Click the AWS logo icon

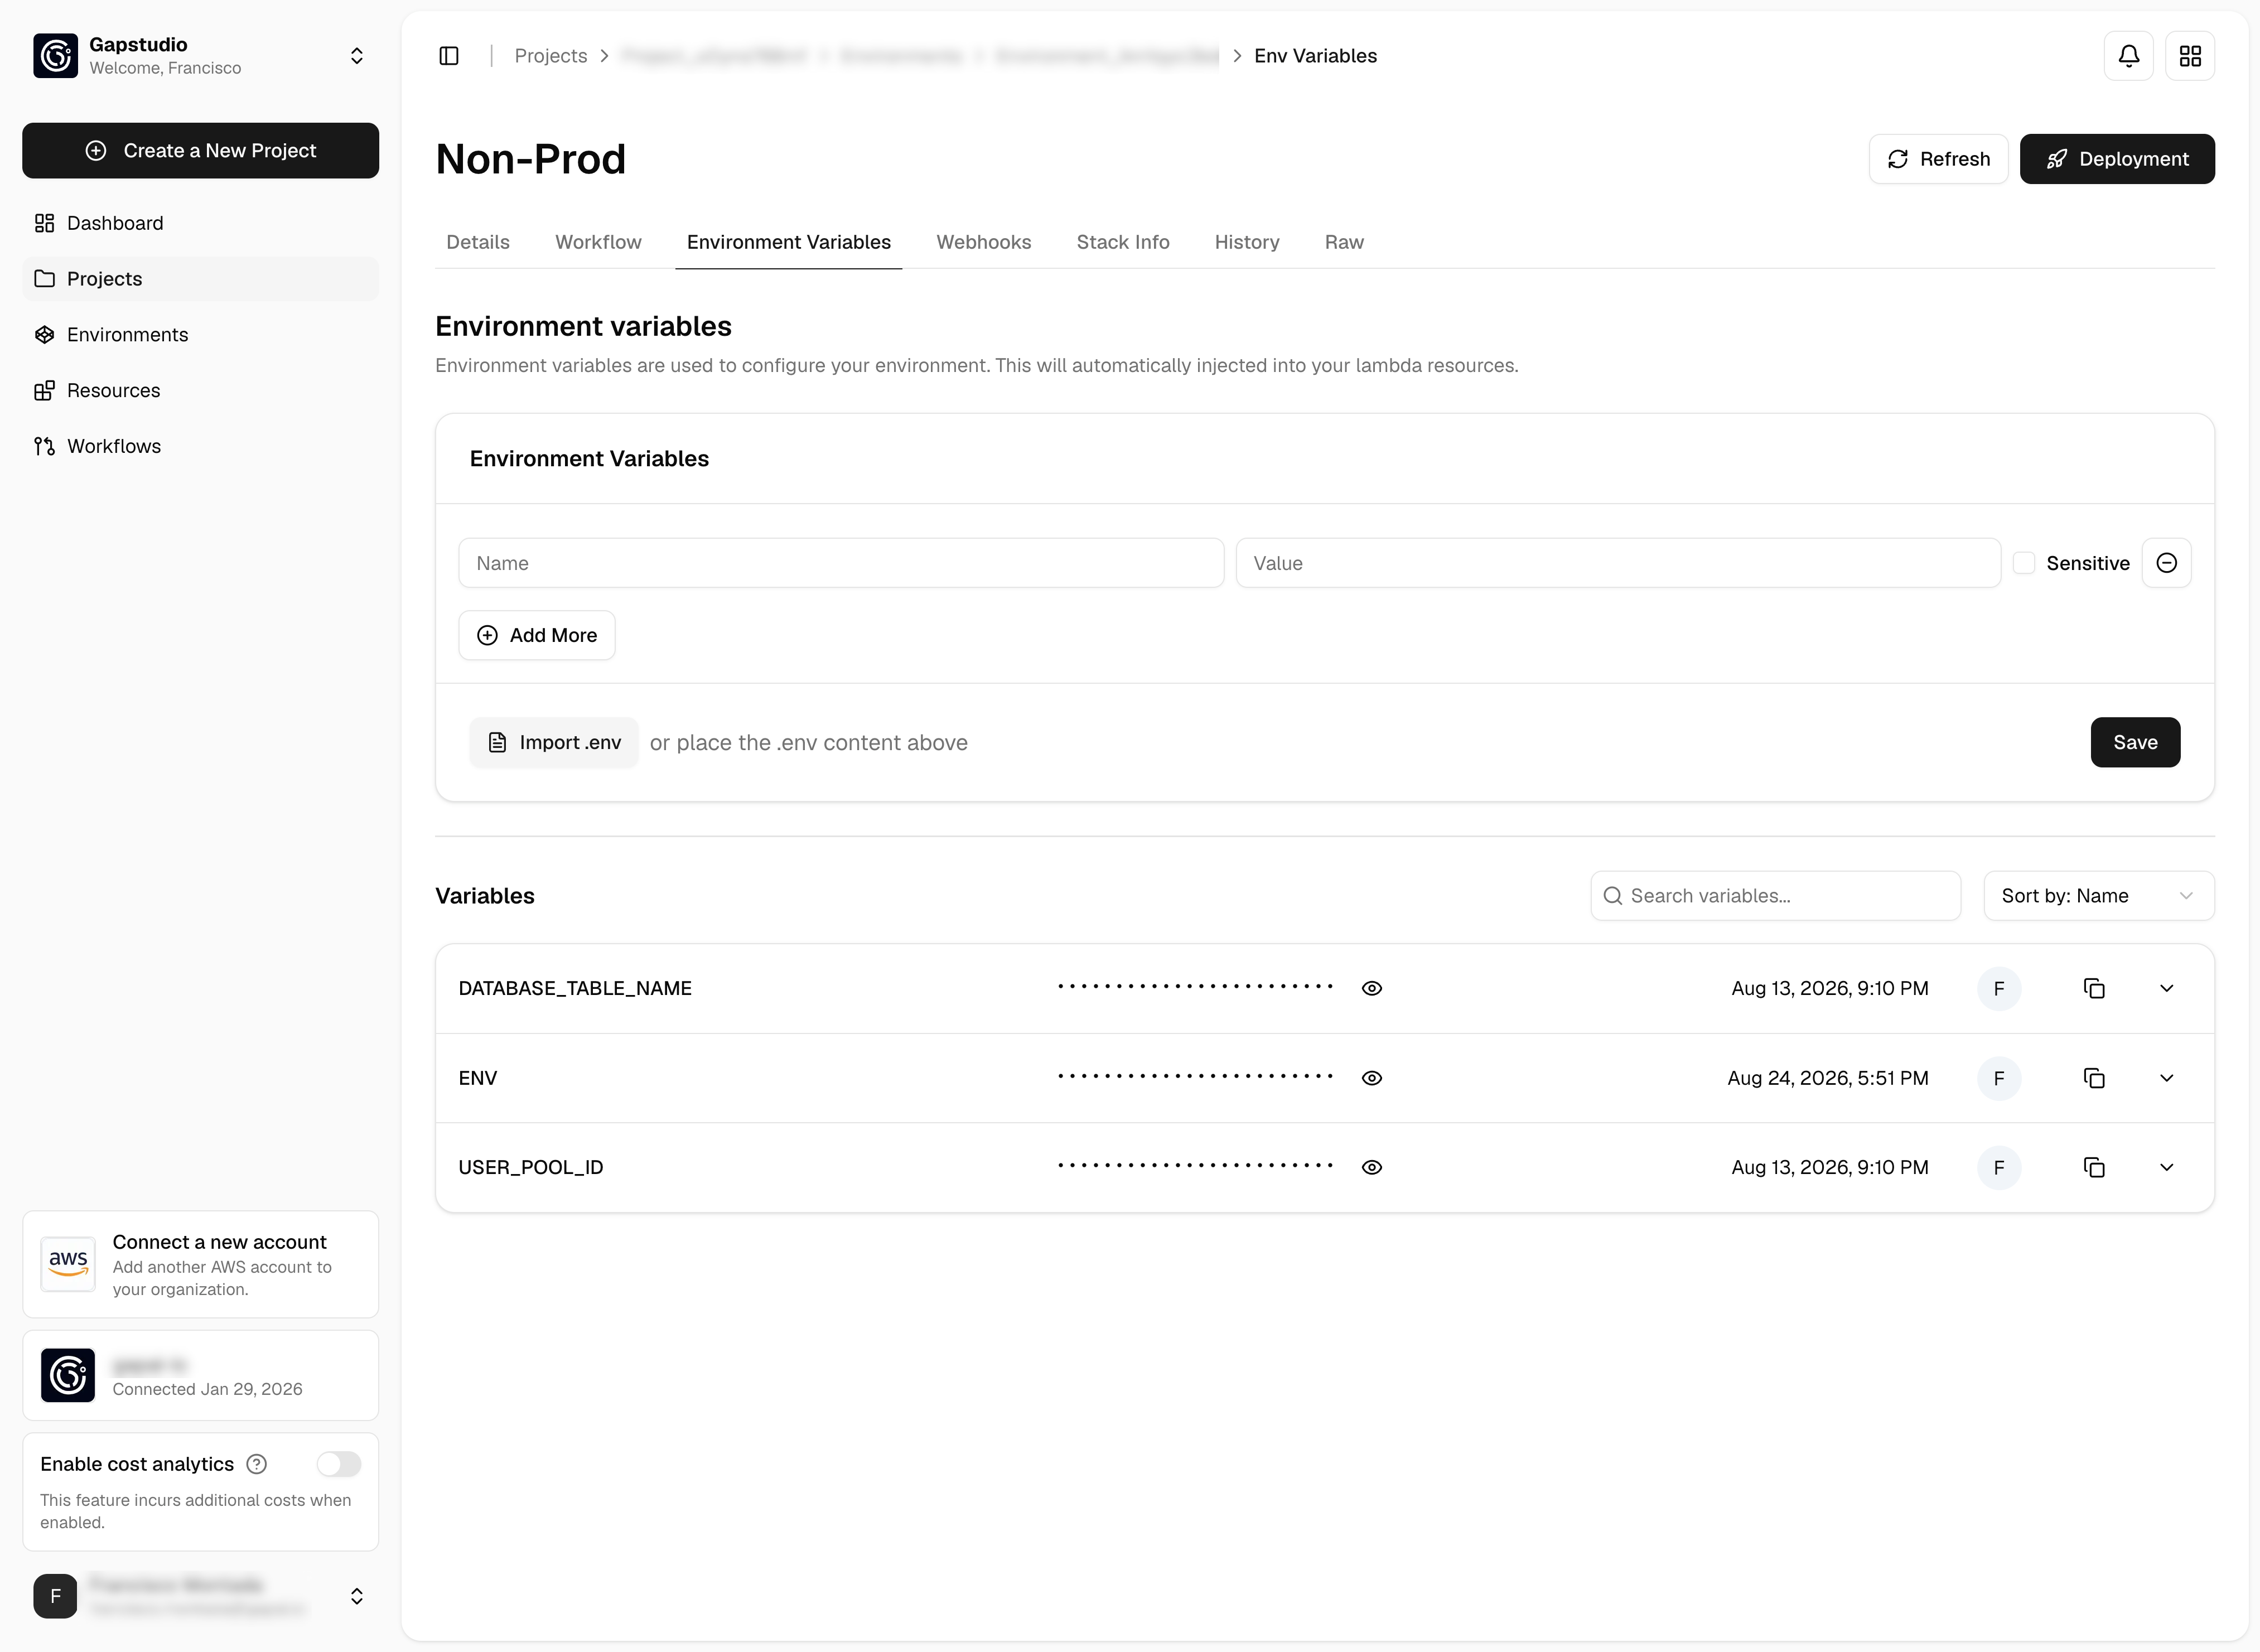coord(68,1264)
